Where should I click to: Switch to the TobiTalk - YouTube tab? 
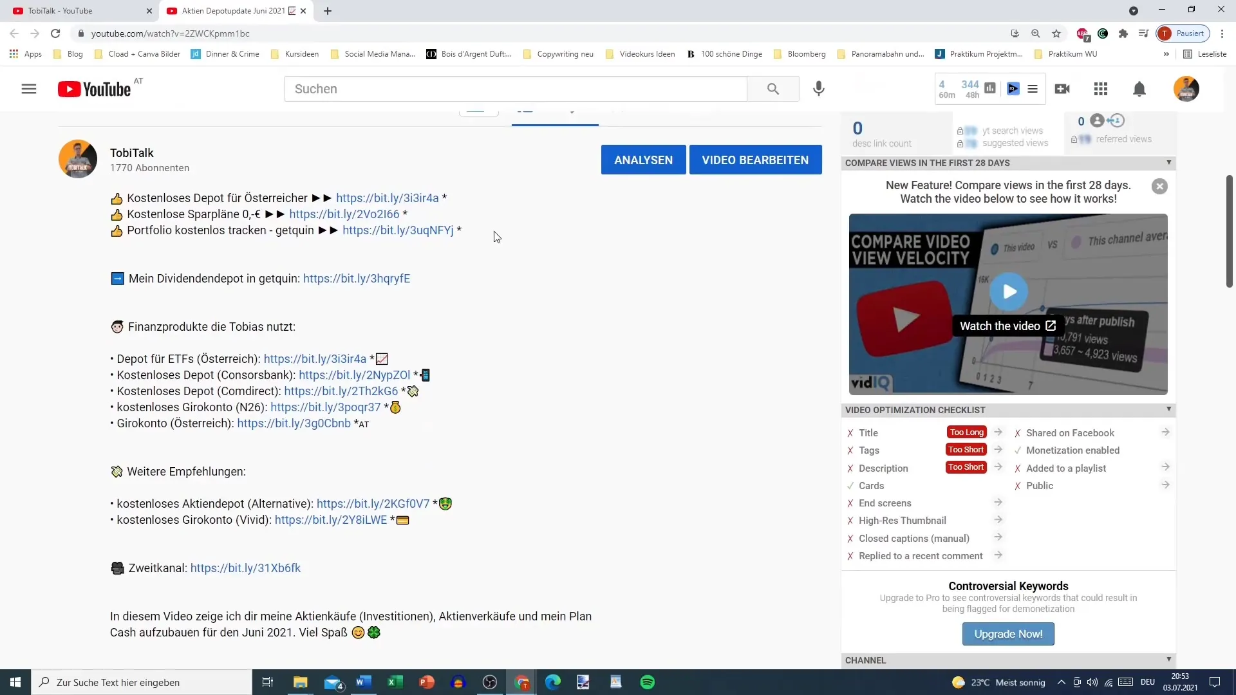coord(79,11)
